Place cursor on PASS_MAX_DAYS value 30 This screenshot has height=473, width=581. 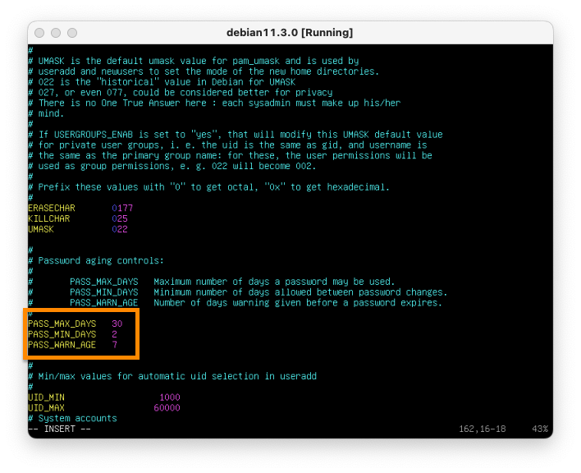[x=117, y=324]
